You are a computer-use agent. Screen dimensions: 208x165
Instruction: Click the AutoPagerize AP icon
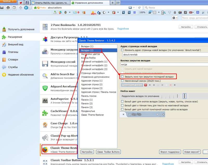45,100
